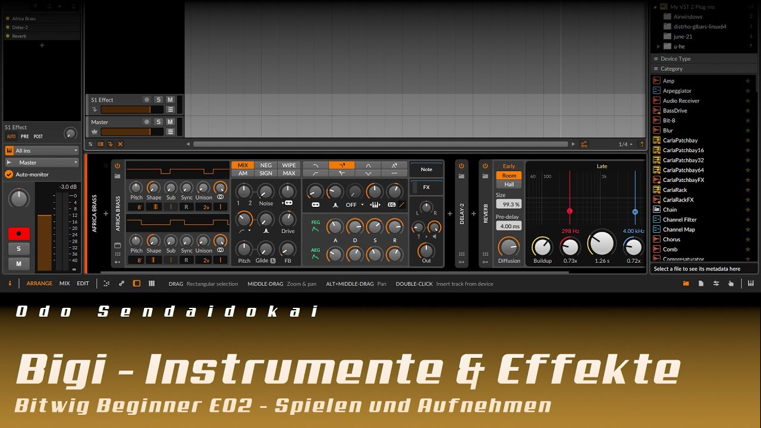Select WIPE oscillator blend mode
Screen dimensions: 761x428
pyautogui.click(x=289, y=165)
